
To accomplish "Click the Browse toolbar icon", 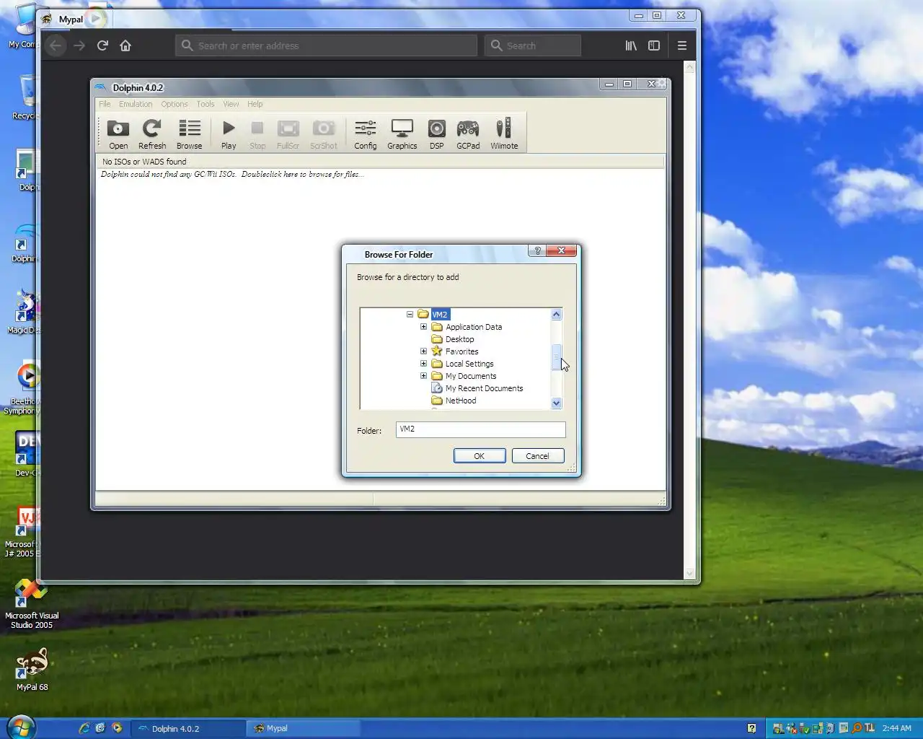I will pos(190,134).
